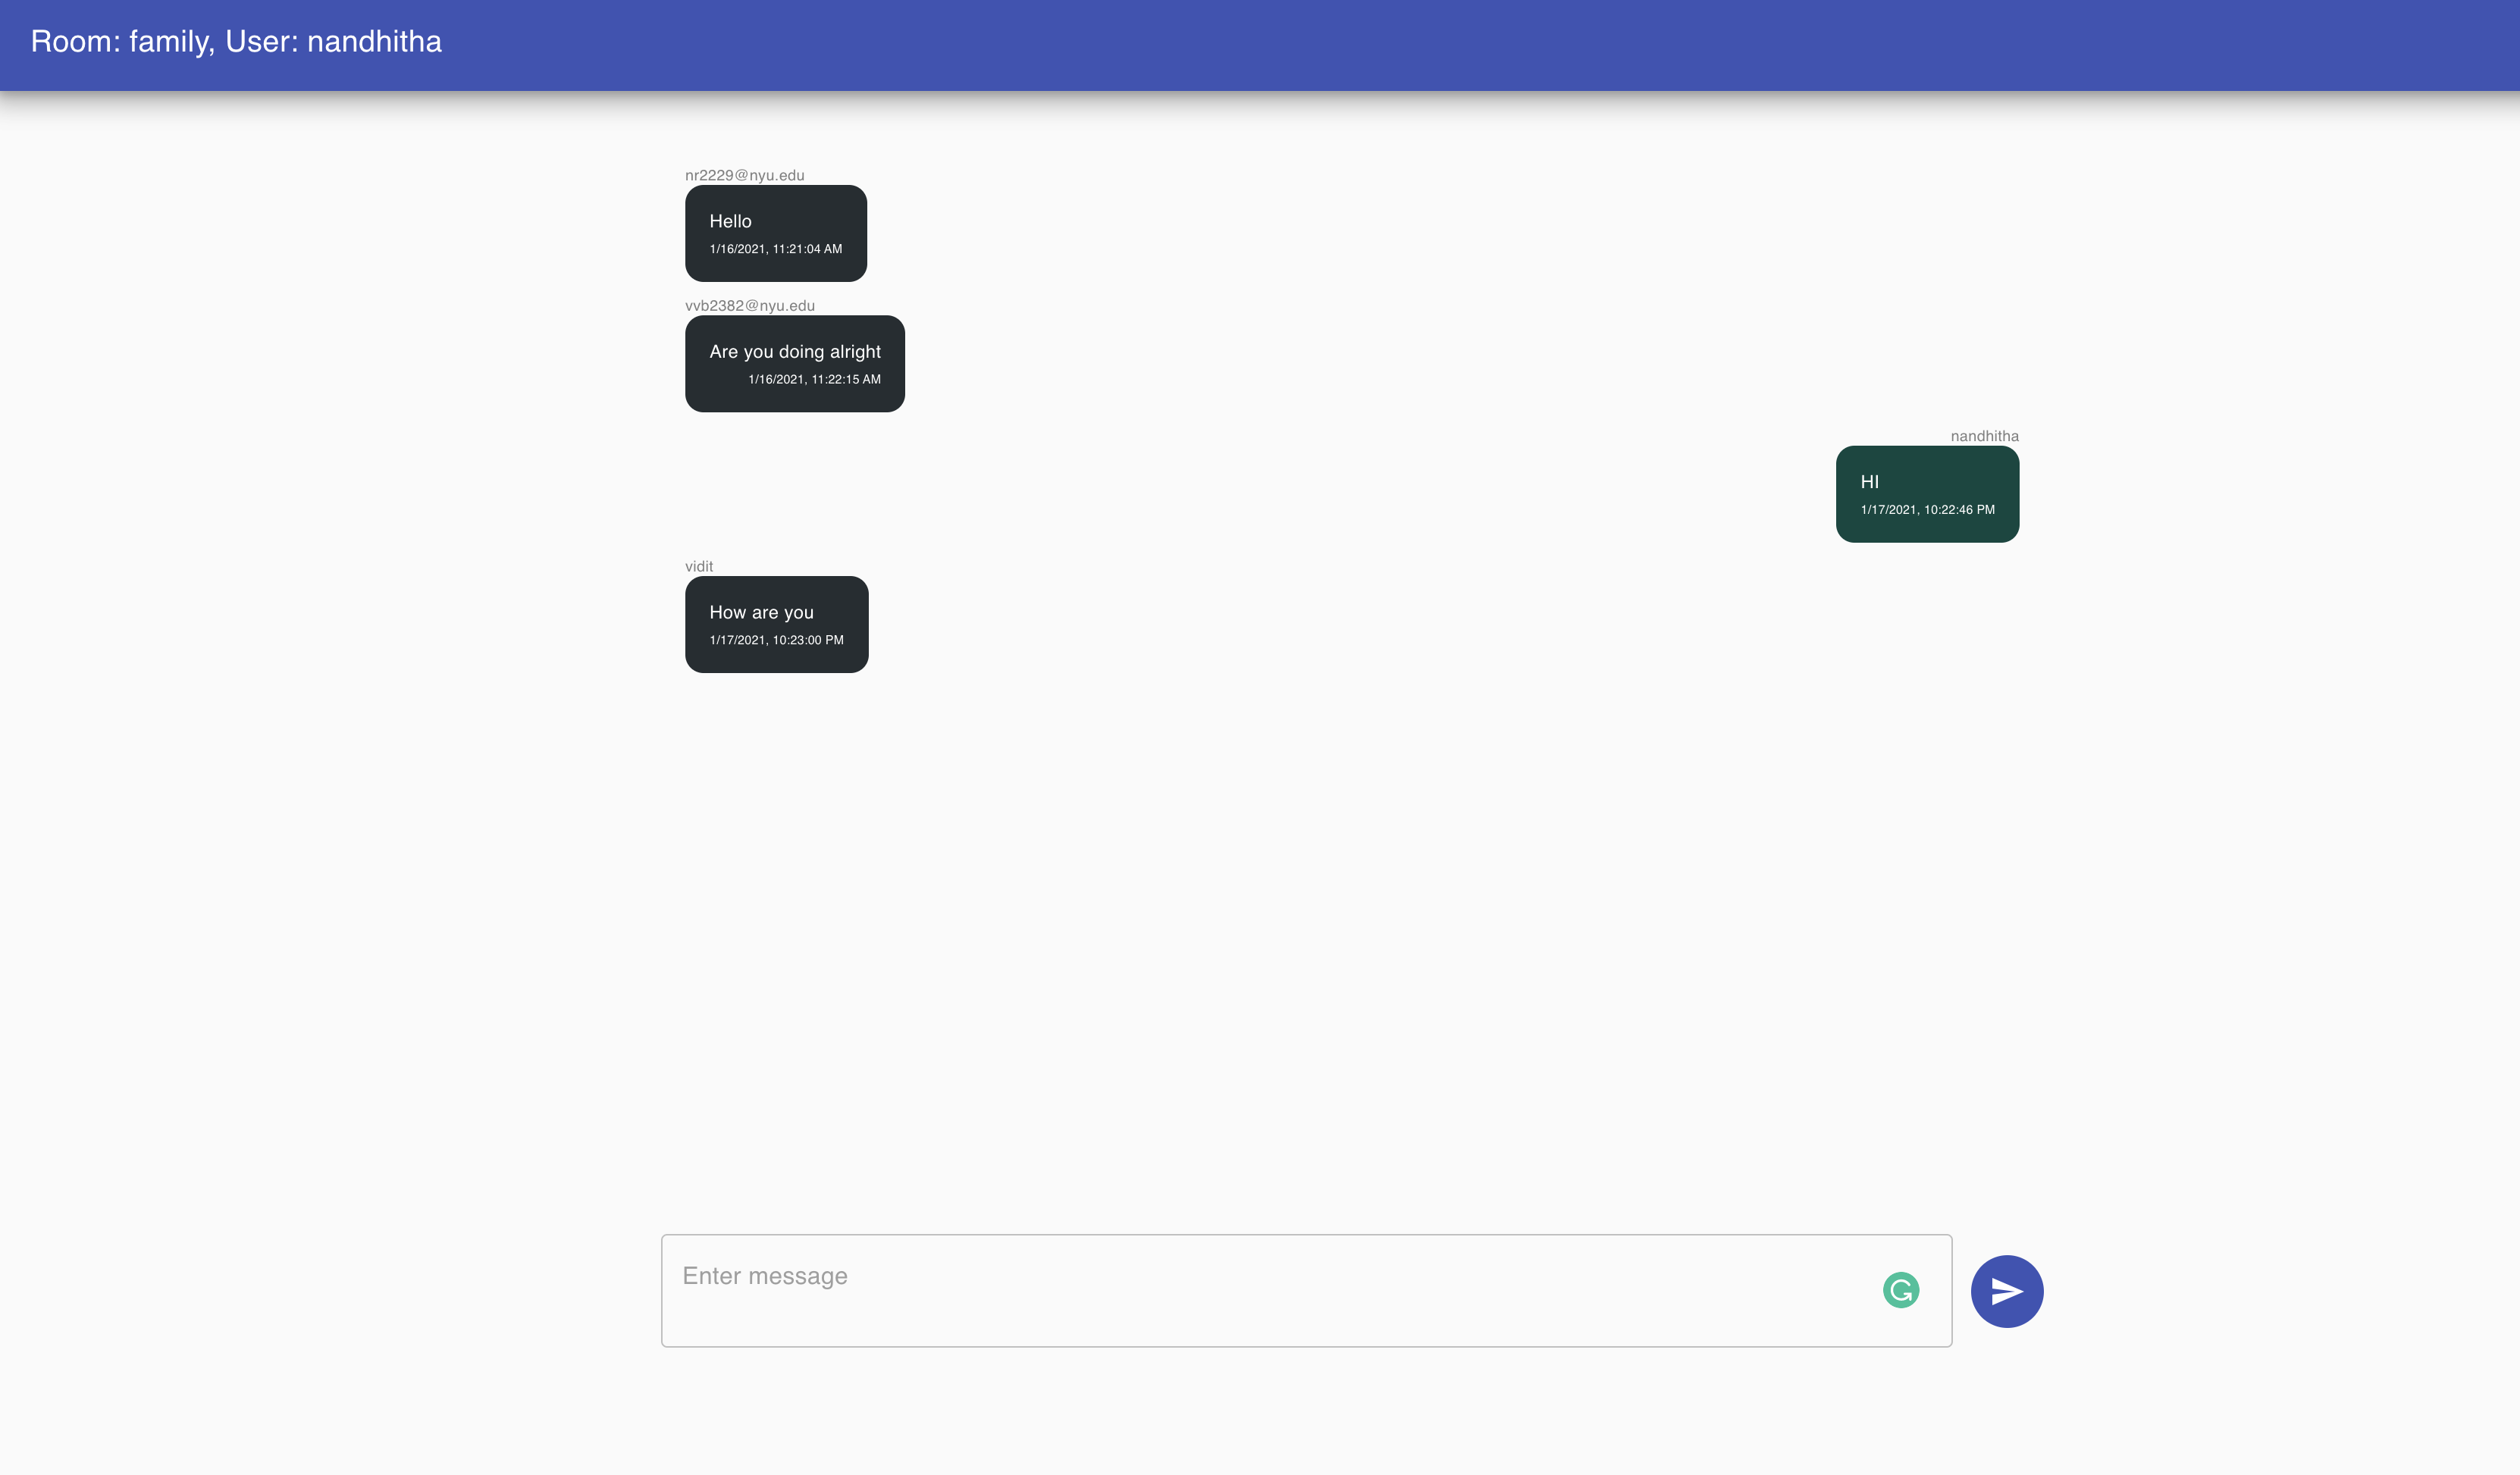Click the 'Hello' message bubble
This screenshot has height=1475, width=2520.
click(775, 233)
